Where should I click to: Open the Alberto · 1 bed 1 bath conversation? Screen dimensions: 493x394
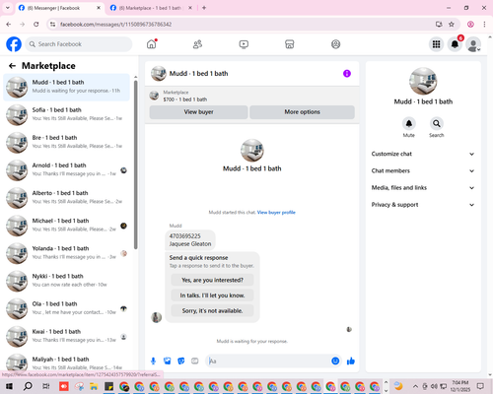66,198
